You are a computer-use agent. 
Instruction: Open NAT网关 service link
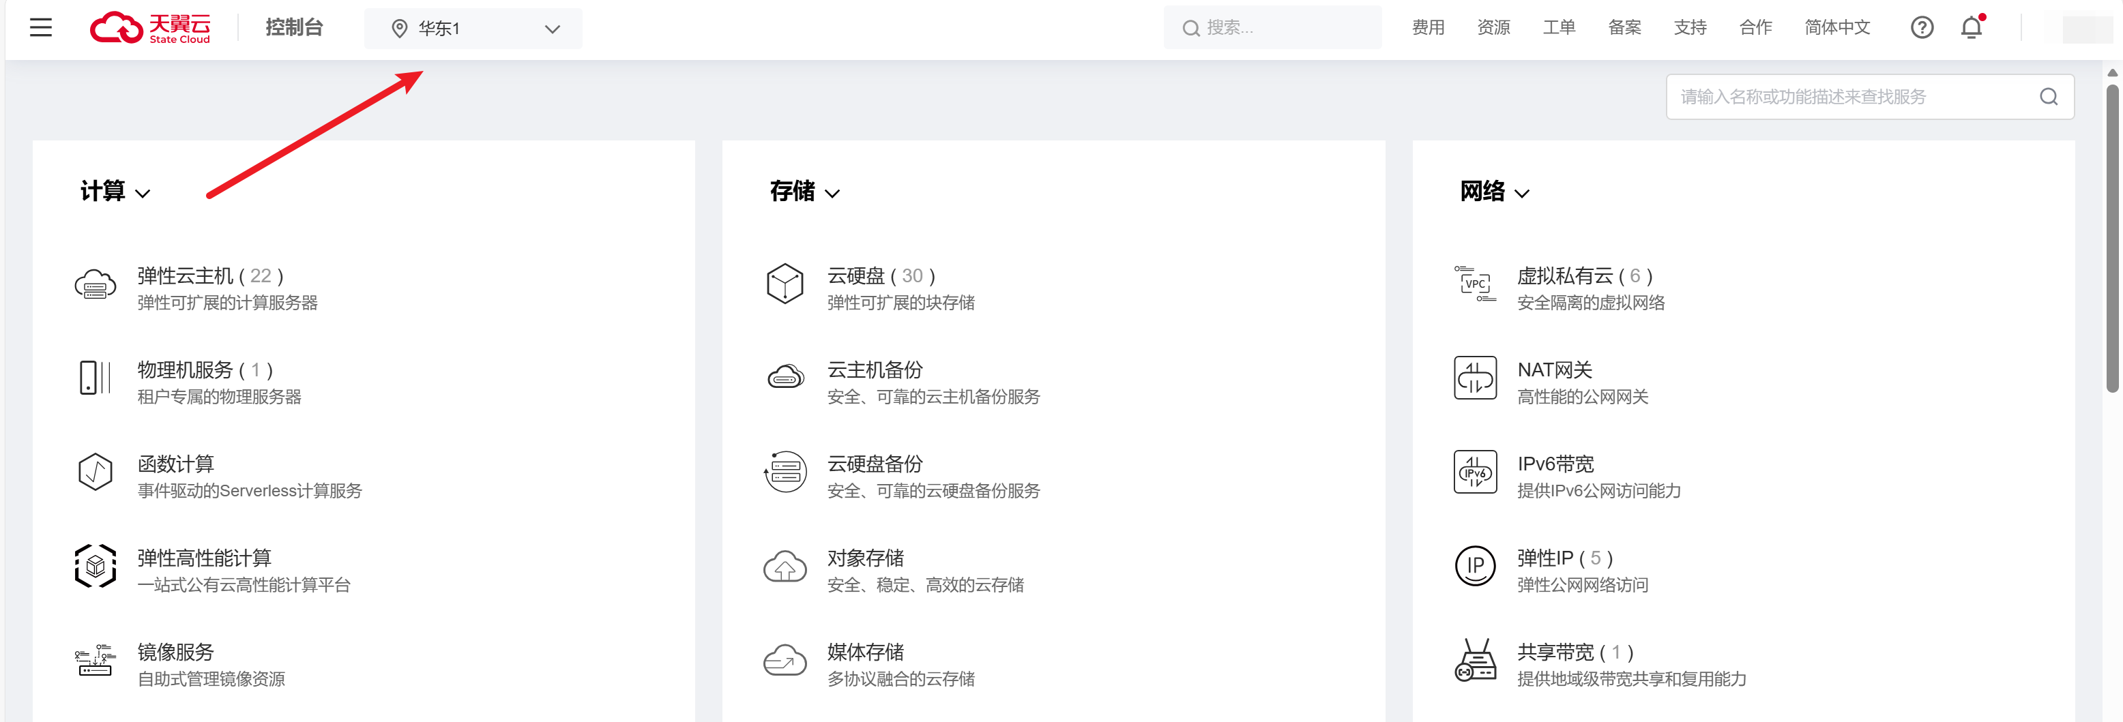pos(1554,370)
